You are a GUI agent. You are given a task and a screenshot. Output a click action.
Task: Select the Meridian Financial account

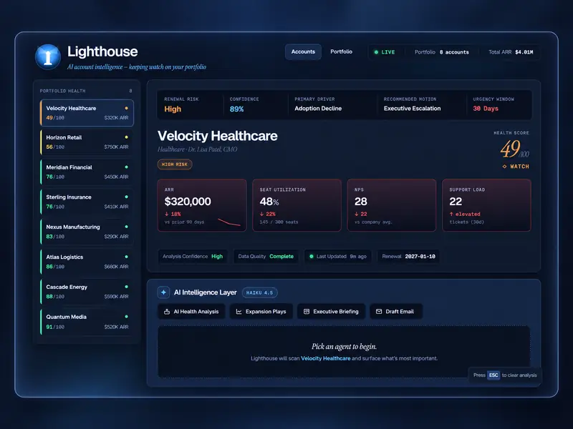click(87, 172)
